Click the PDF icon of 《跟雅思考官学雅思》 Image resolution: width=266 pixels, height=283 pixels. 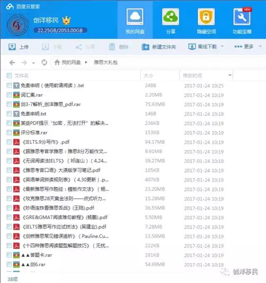[16, 151]
